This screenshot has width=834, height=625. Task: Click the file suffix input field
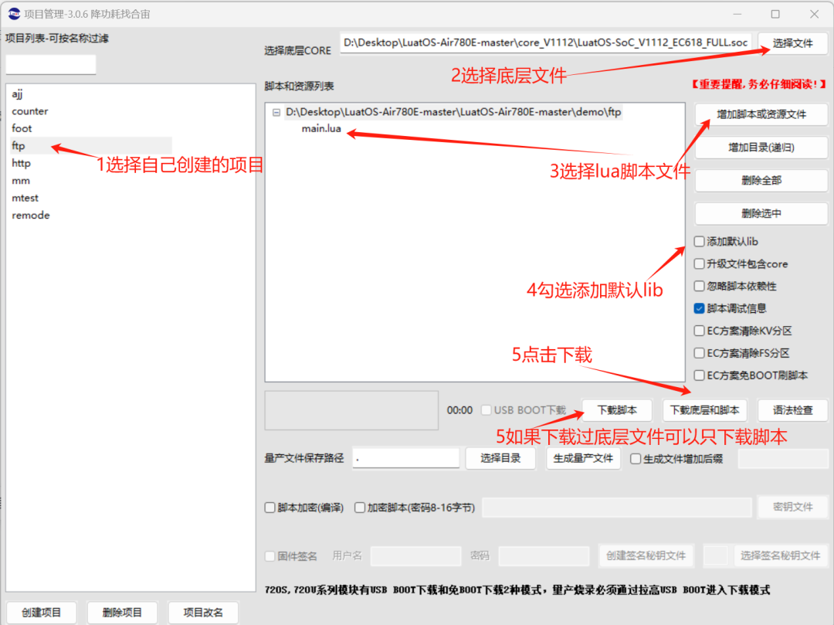[x=783, y=458]
